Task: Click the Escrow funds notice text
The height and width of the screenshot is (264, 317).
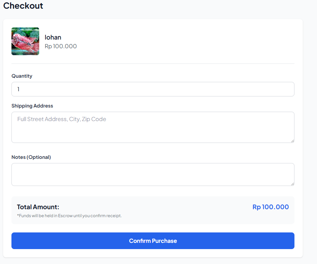Action: point(69,216)
